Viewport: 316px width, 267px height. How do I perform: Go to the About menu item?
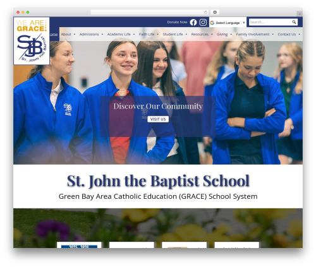(66, 34)
